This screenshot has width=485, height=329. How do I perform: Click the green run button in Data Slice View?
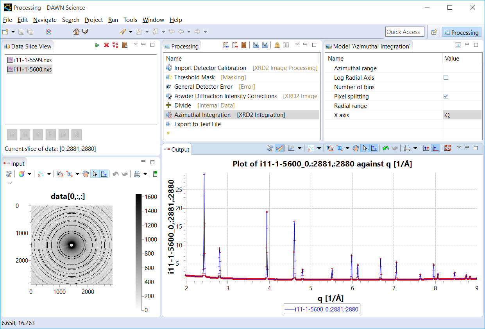(97, 45)
